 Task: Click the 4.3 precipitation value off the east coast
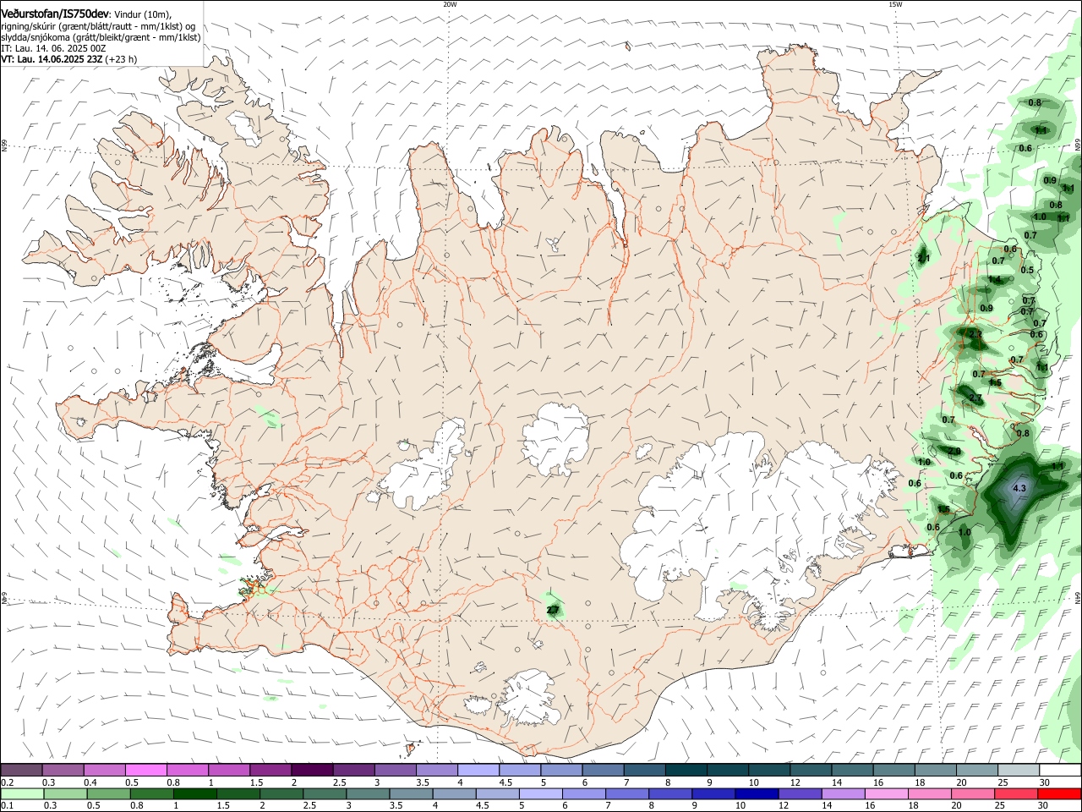pyautogui.click(x=1019, y=488)
